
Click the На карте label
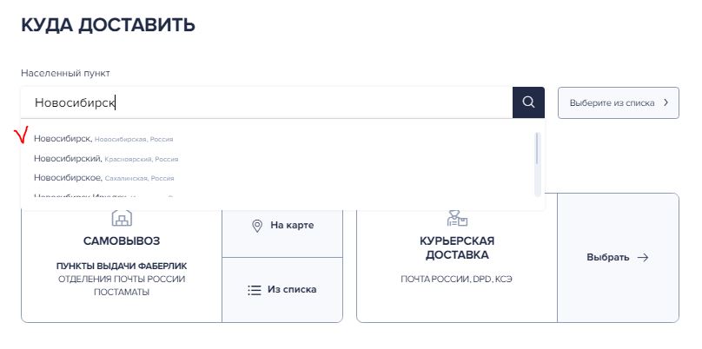pos(292,225)
